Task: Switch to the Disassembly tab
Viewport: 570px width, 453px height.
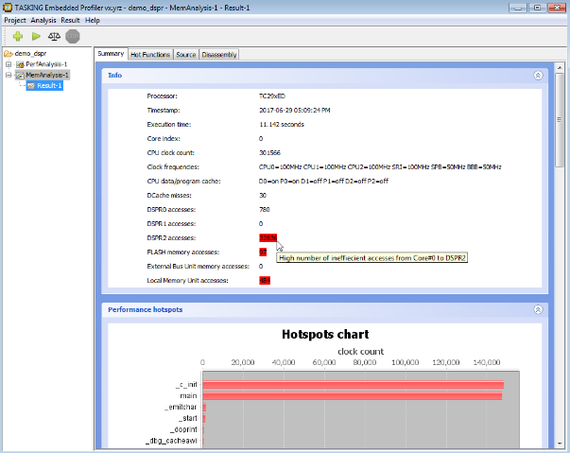Action: 219,55
